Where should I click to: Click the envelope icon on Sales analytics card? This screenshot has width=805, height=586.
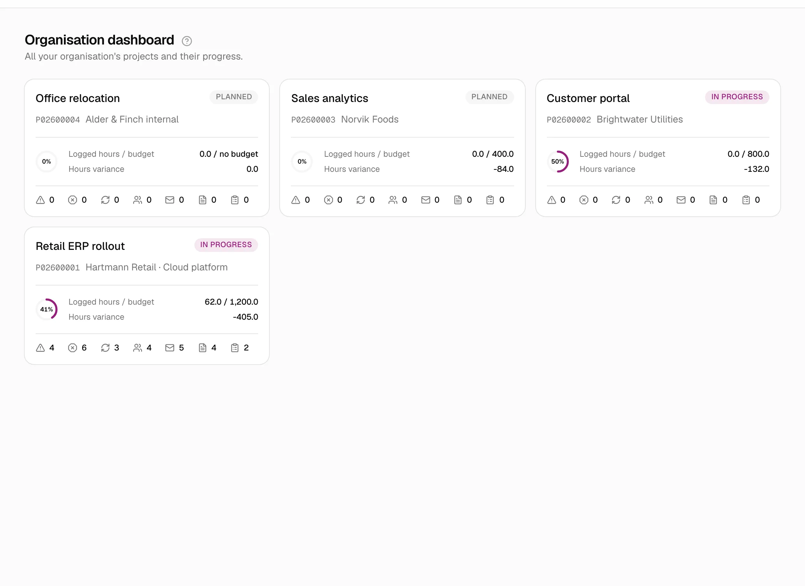coord(425,200)
